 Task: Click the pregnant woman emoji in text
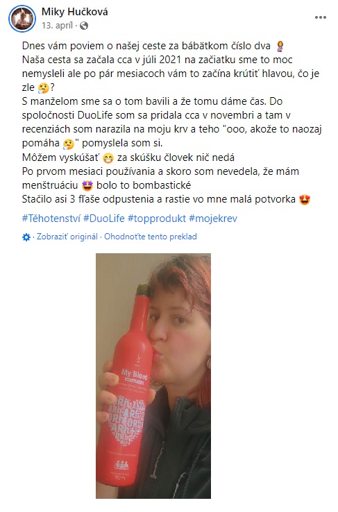pyautogui.click(x=280, y=46)
